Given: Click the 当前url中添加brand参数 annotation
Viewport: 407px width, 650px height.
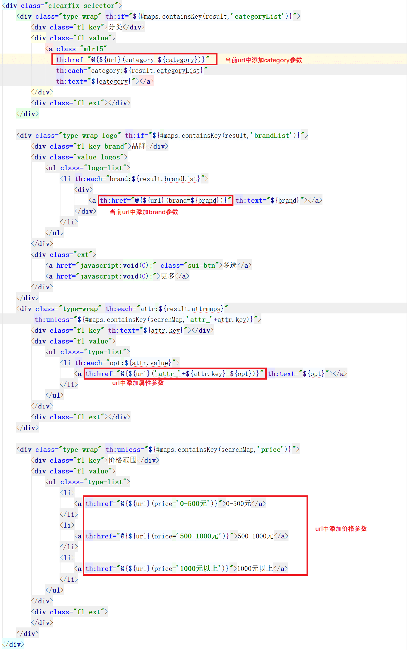Looking at the screenshot, I should click(144, 212).
